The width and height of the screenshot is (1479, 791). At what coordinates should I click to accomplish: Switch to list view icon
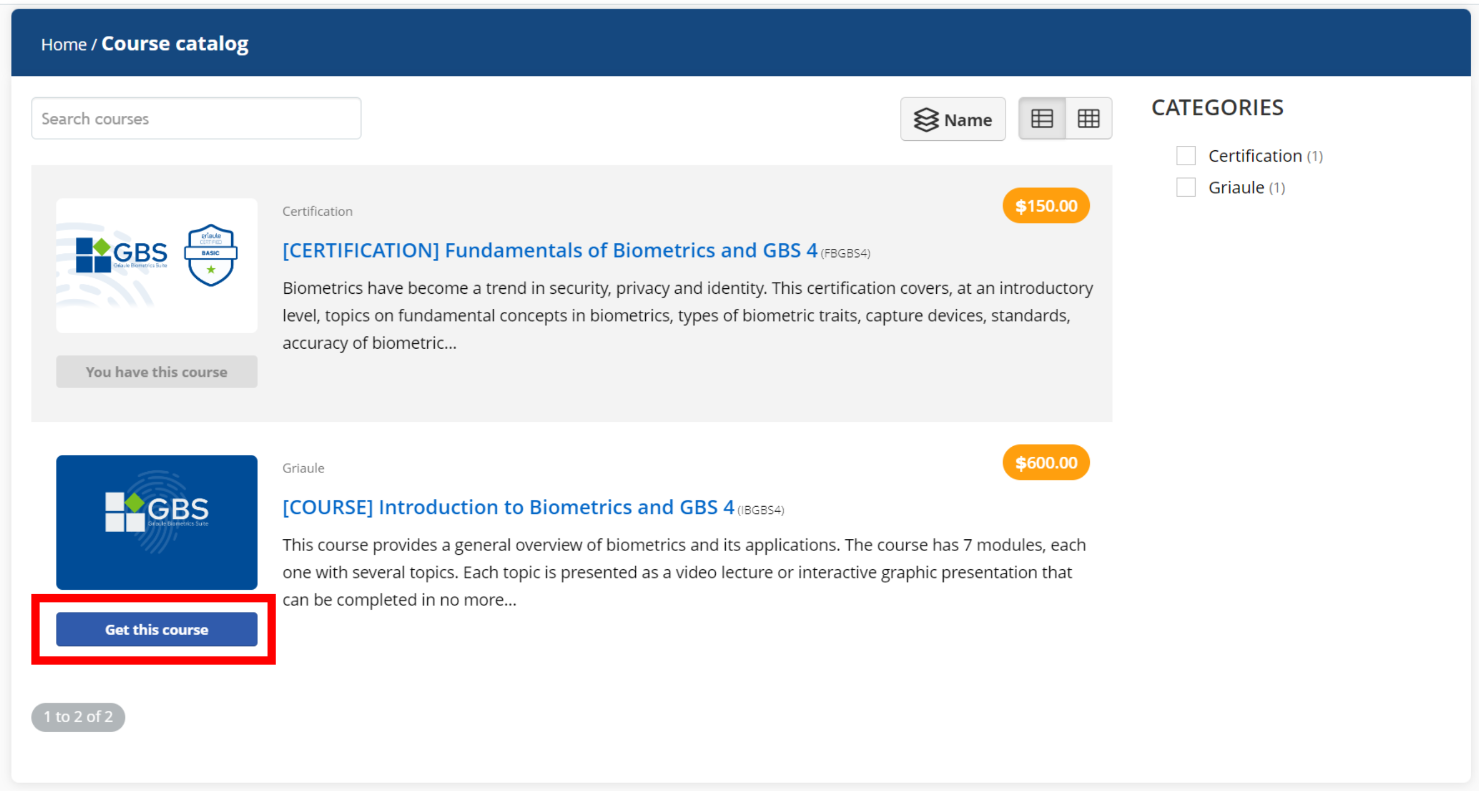click(1042, 119)
